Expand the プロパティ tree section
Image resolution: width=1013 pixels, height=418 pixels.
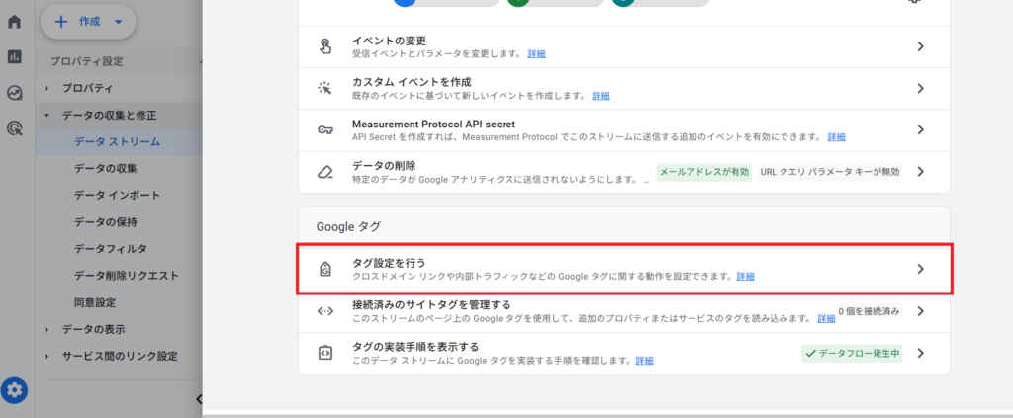pos(47,88)
